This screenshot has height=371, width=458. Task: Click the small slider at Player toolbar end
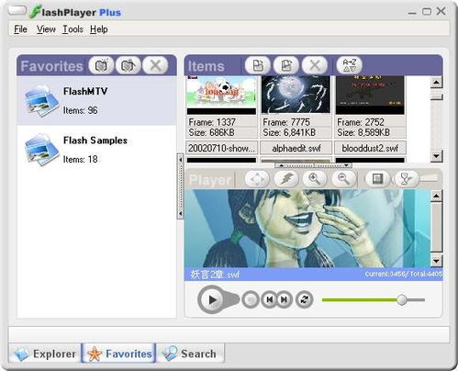point(430,178)
